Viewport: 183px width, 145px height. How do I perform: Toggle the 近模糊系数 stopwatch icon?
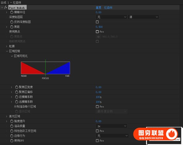click(16, 97)
